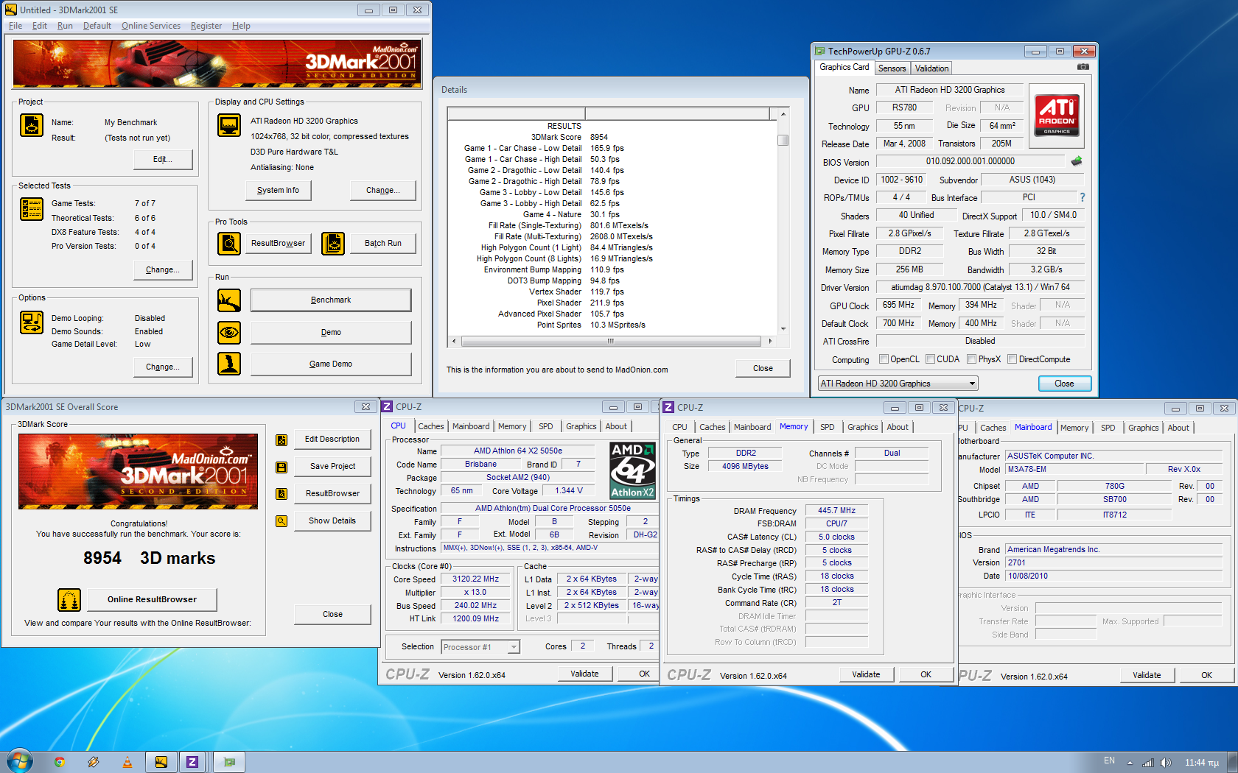Click the Save Project floppy icon
Viewport: 1238px width, 773px height.
(281, 467)
